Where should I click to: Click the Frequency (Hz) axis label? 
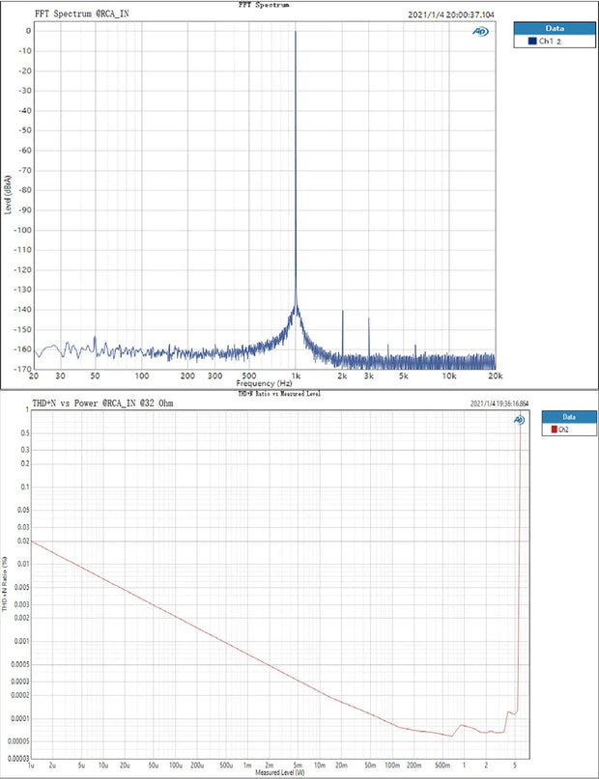click(264, 384)
